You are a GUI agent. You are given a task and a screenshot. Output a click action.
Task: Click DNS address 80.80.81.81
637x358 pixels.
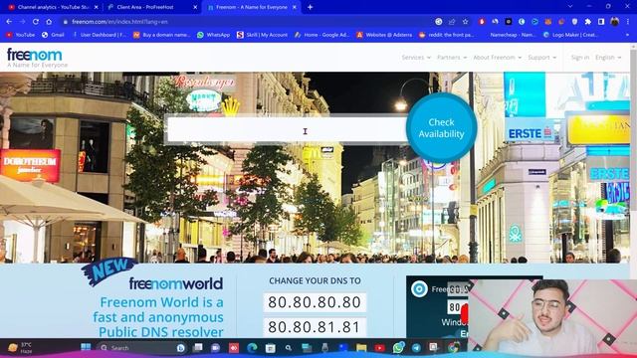pyautogui.click(x=315, y=327)
